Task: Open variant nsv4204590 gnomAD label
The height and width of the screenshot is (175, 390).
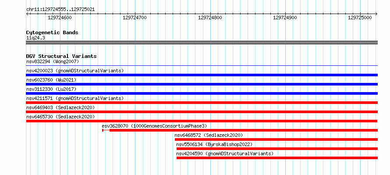Action: pos(225,154)
